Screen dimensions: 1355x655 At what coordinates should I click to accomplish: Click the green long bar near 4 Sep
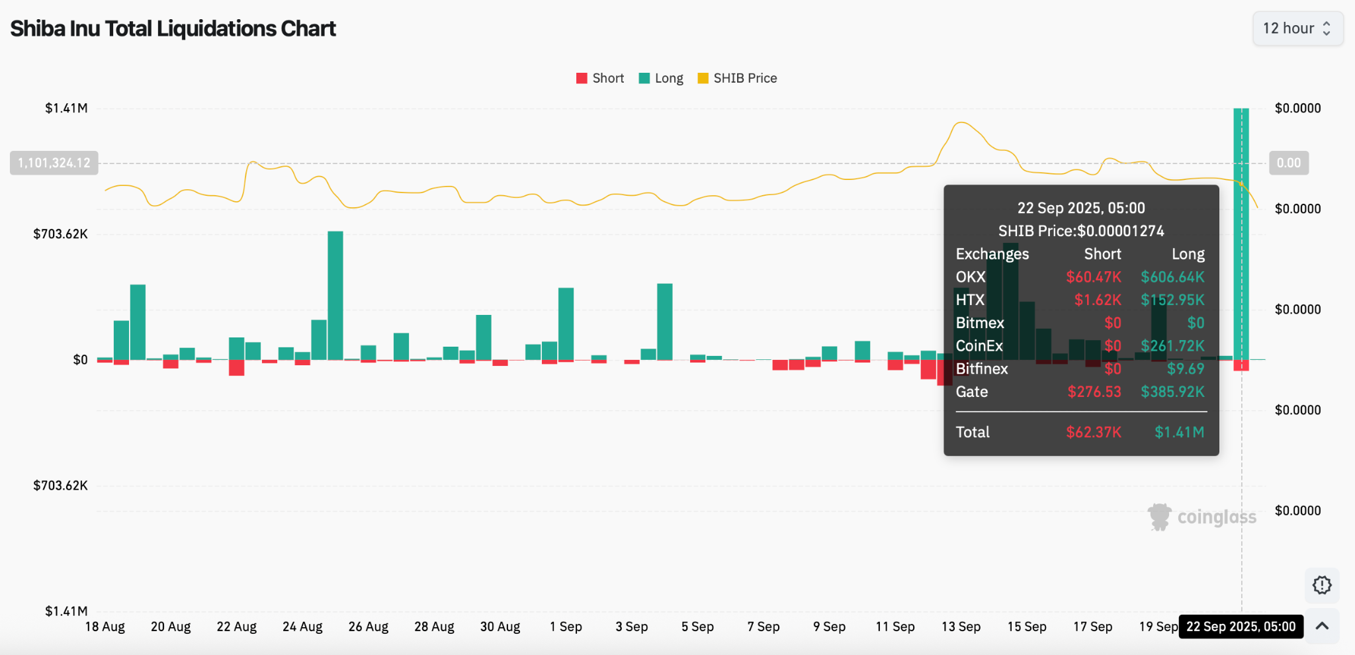[665, 322]
